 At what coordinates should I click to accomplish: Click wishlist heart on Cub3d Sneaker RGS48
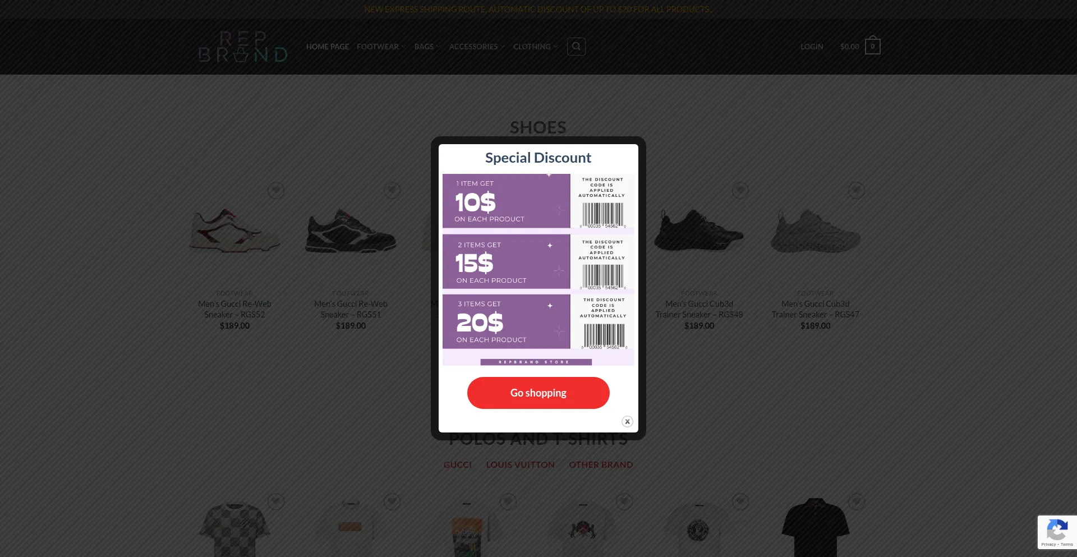pyautogui.click(x=740, y=191)
